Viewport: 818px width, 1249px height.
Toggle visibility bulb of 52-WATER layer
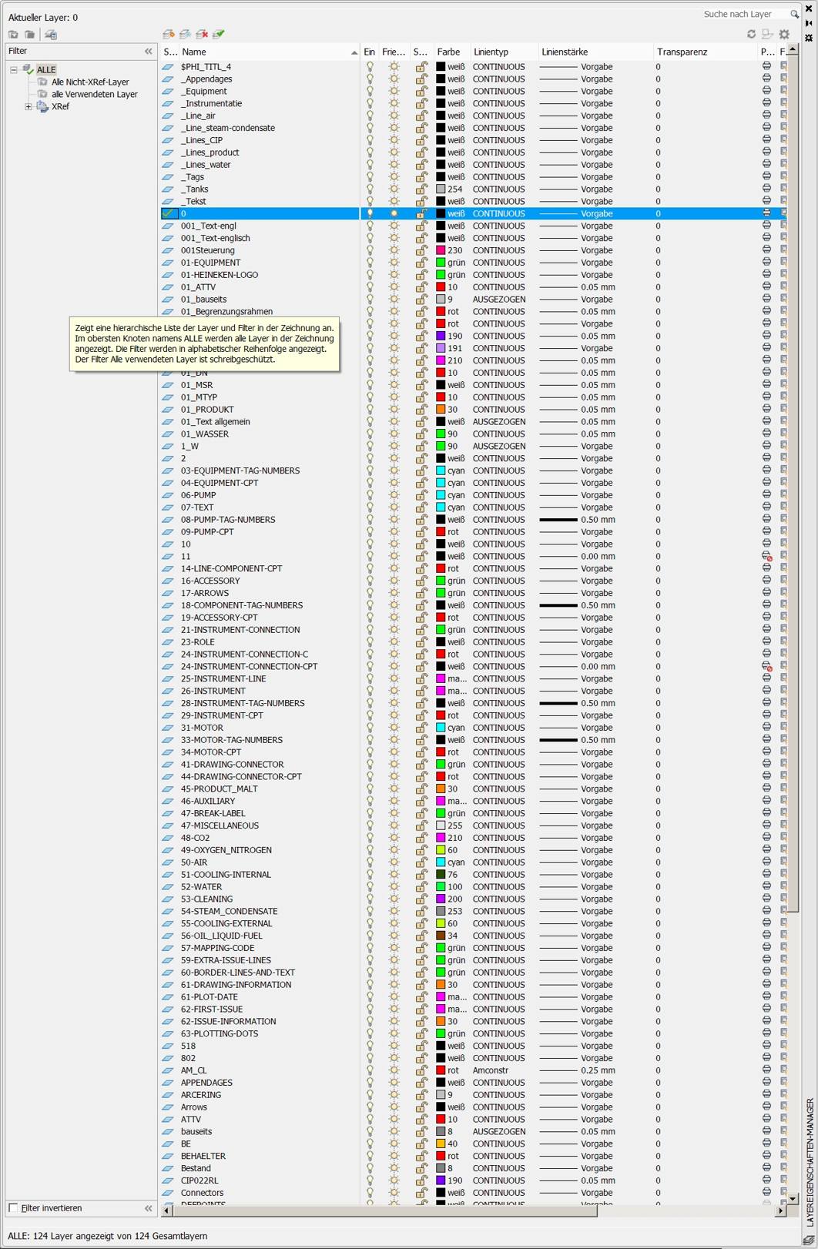click(370, 886)
